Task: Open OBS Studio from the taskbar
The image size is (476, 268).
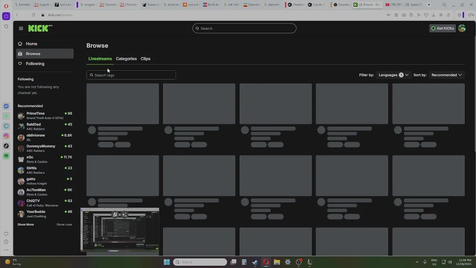Action: point(299,262)
